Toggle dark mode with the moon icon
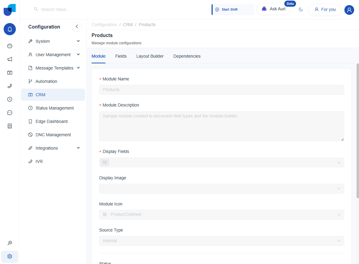This screenshot has height=264, width=359. (301, 10)
